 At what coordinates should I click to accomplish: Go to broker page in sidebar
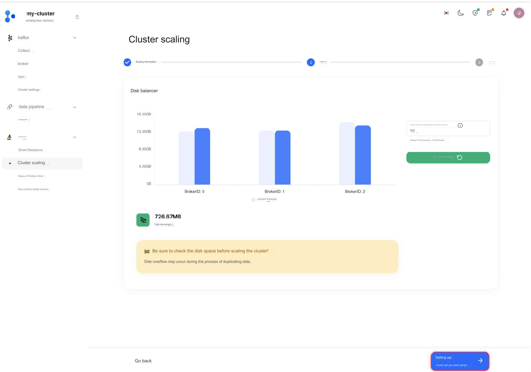pos(23,64)
